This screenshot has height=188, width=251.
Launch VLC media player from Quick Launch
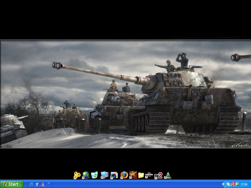click(43, 184)
